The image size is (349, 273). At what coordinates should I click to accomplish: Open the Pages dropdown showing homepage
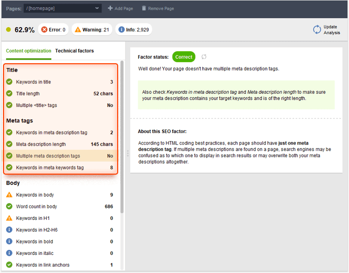pos(62,8)
